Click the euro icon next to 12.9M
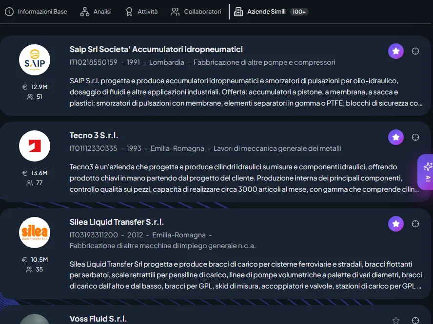This screenshot has height=324, width=433. (x=25, y=87)
